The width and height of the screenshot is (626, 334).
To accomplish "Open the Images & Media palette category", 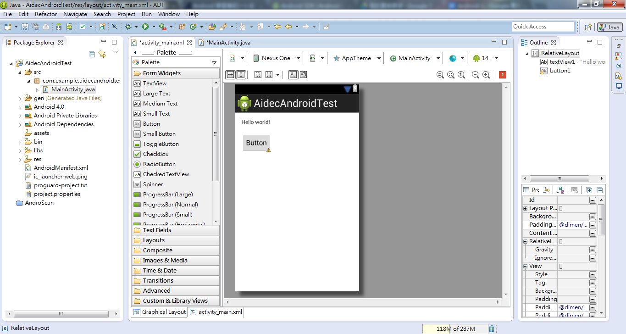I will coord(176,261).
